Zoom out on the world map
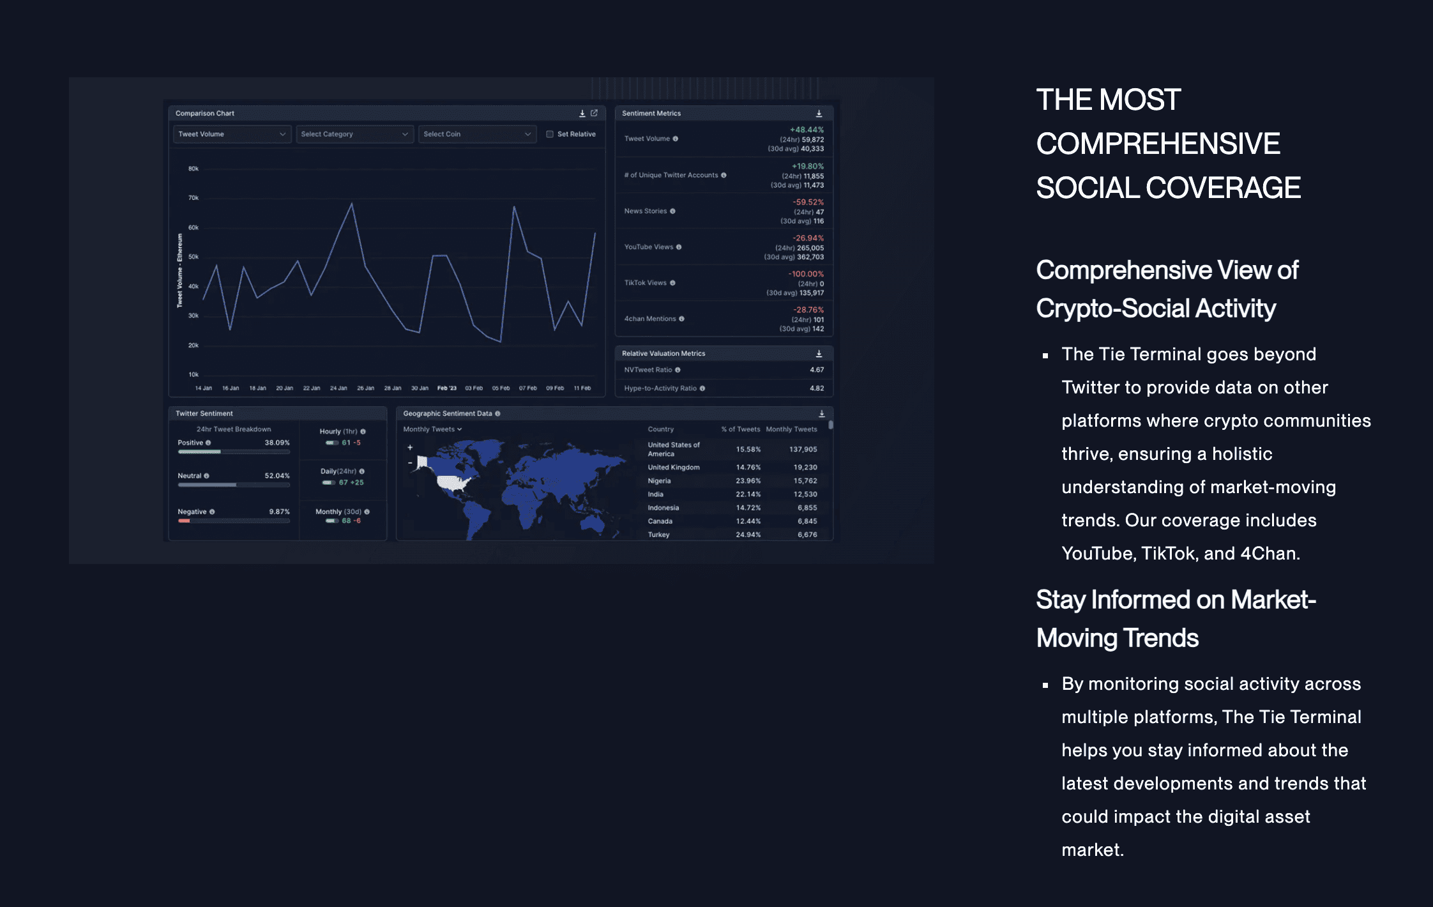 tap(410, 463)
